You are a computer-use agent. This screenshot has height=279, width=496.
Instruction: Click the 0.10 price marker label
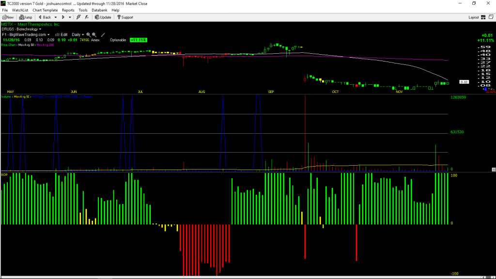464,82
